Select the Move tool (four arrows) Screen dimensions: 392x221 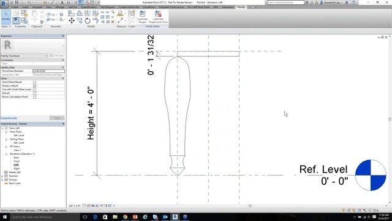coord(72,21)
